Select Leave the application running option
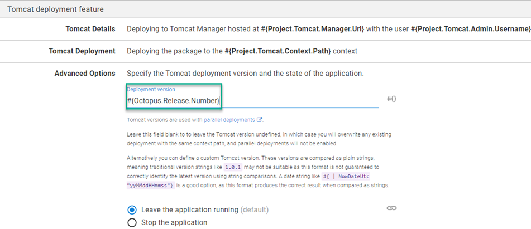 click(132, 209)
